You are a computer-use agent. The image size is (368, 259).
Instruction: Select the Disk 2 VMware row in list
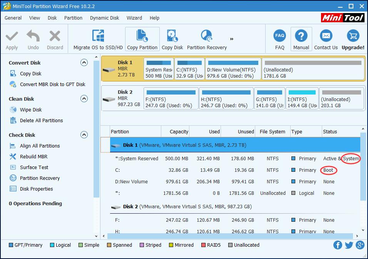(x=235, y=207)
